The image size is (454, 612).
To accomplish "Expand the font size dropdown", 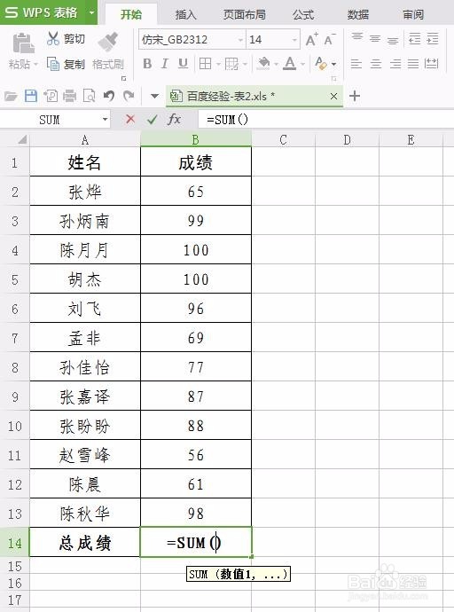I will tap(294, 40).
